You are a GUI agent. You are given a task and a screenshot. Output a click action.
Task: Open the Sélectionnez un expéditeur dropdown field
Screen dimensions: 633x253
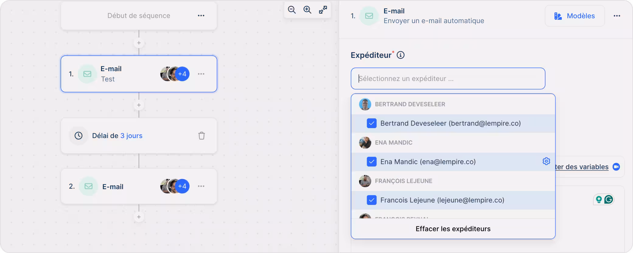(x=448, y=78)
